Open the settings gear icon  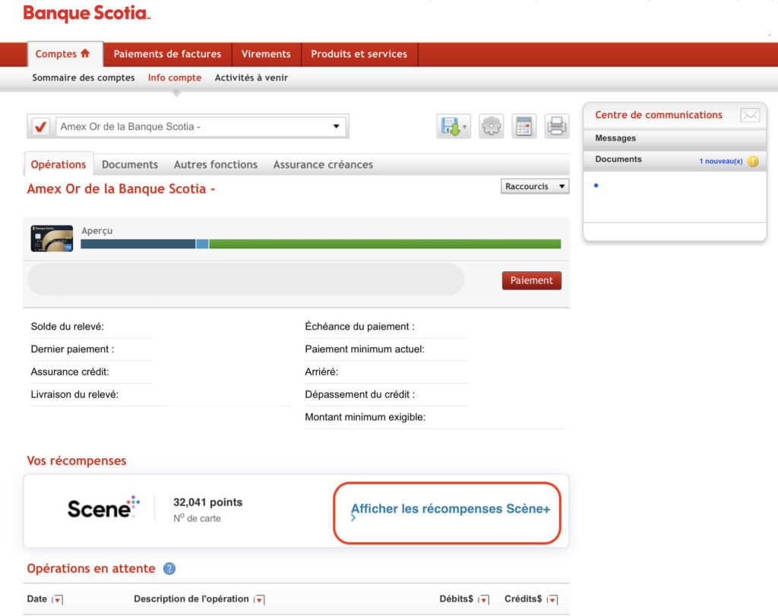(490, 126)
